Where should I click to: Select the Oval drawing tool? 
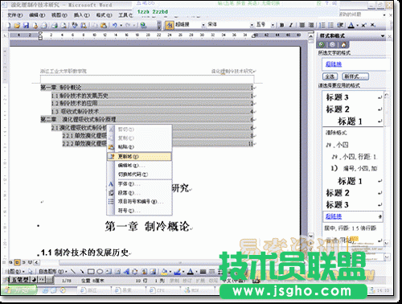pyautogui.click(x=100, y=271)
